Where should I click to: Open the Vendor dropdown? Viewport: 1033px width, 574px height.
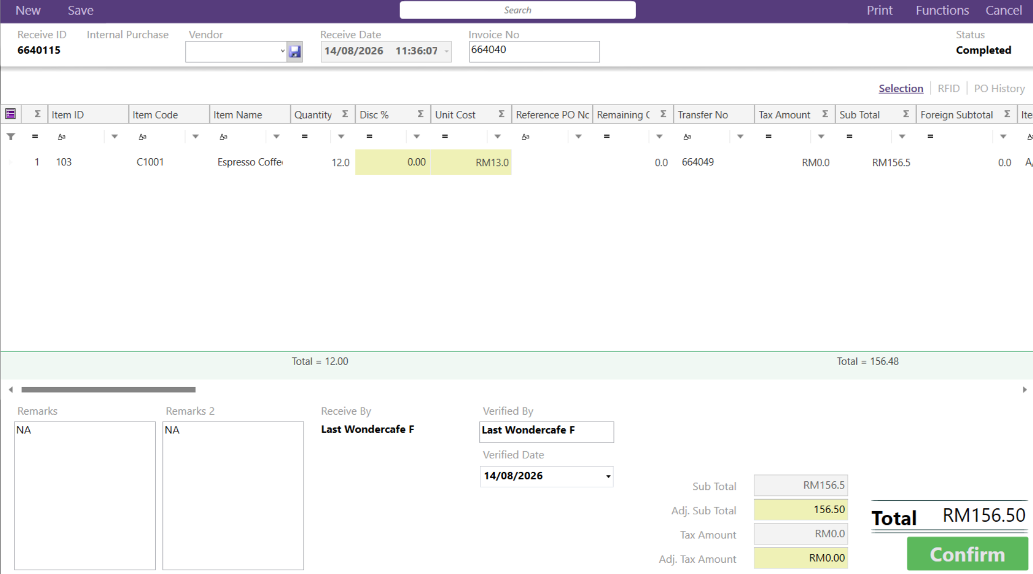point(282,52)
